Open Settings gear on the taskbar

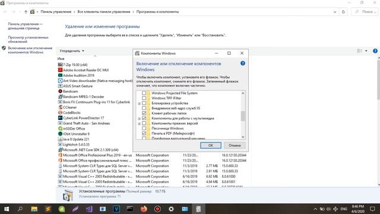[171, 209]
